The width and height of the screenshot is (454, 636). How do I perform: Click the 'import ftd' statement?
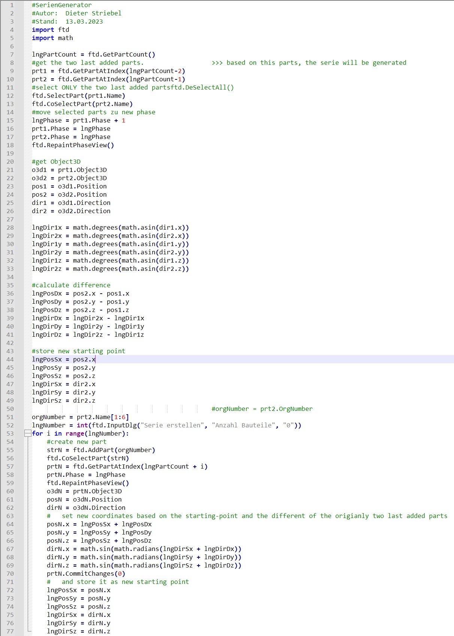pos(51,30)
